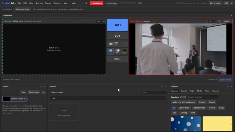This screenshot has height=132, width=235.
Task: Close the Graphics panel
Action: (x=231, y=87)
